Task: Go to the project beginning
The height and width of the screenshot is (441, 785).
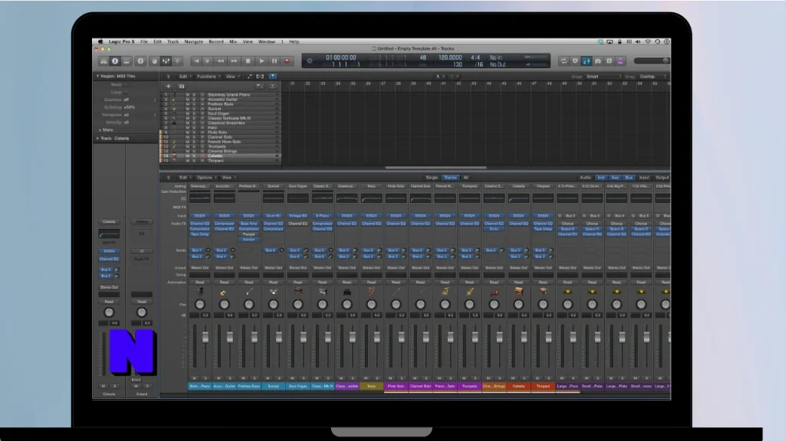Action: coord(196,61)
